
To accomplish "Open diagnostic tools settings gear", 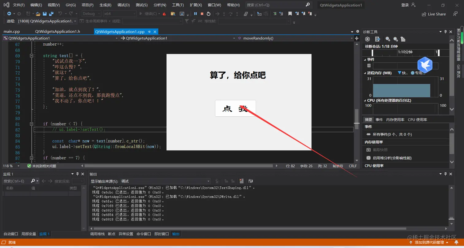I will pos(367,39).
